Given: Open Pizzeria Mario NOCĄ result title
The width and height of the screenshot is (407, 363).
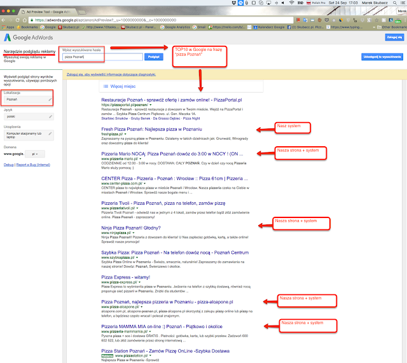Looking at the screenshot, I should (x=172, y=154).
